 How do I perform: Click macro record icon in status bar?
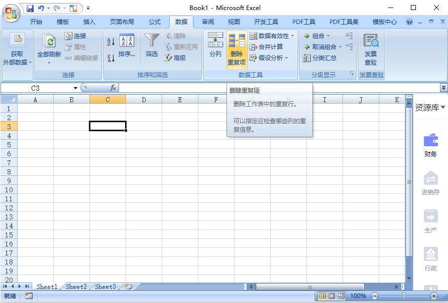pos(29,296)
